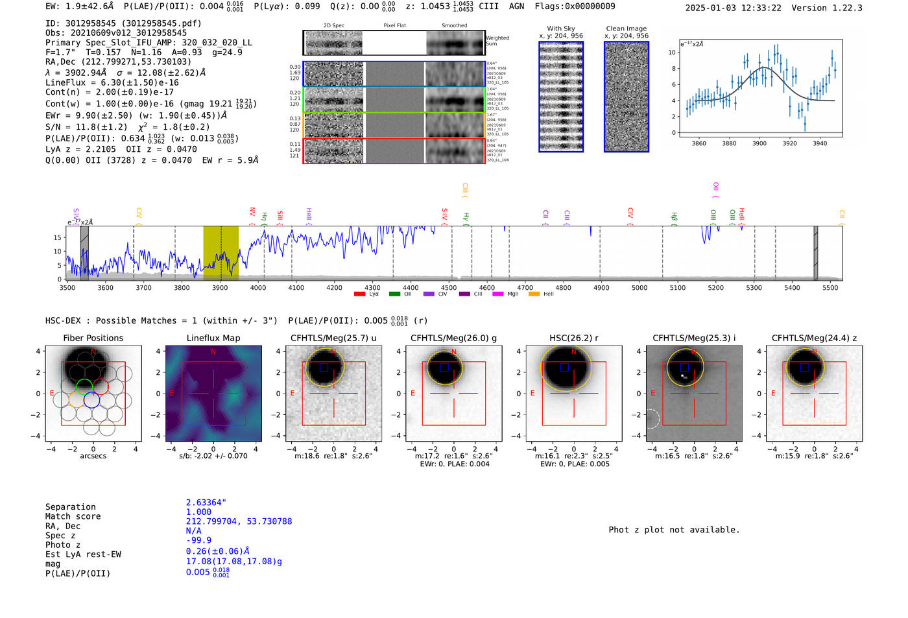Click the Photo z value -99.9
Image resolution: width=908 pixels, height=618 pixels.
click(x=198, y=540)
